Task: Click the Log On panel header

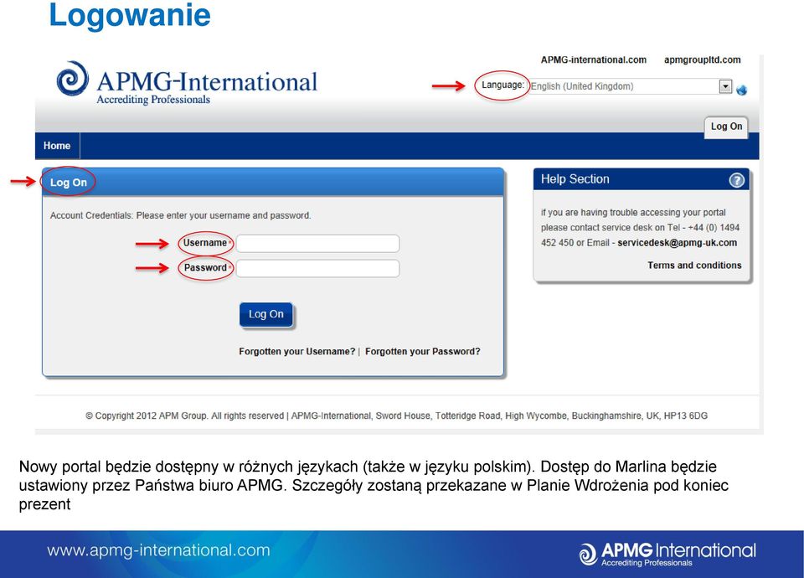Action: pos(273,182)
